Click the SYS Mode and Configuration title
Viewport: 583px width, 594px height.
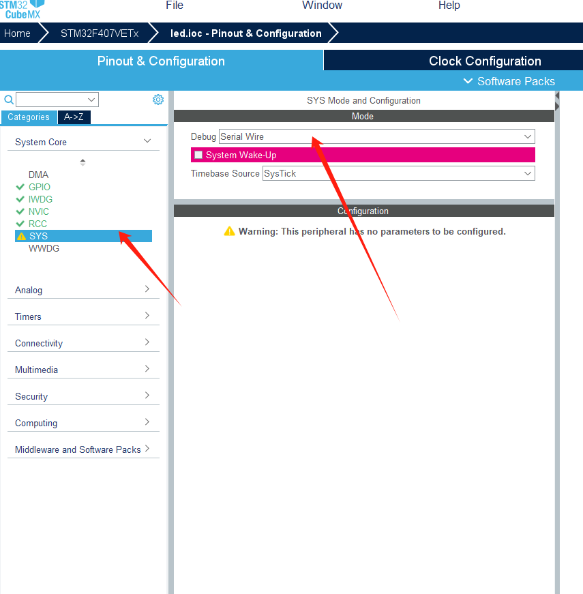(363, 100)
